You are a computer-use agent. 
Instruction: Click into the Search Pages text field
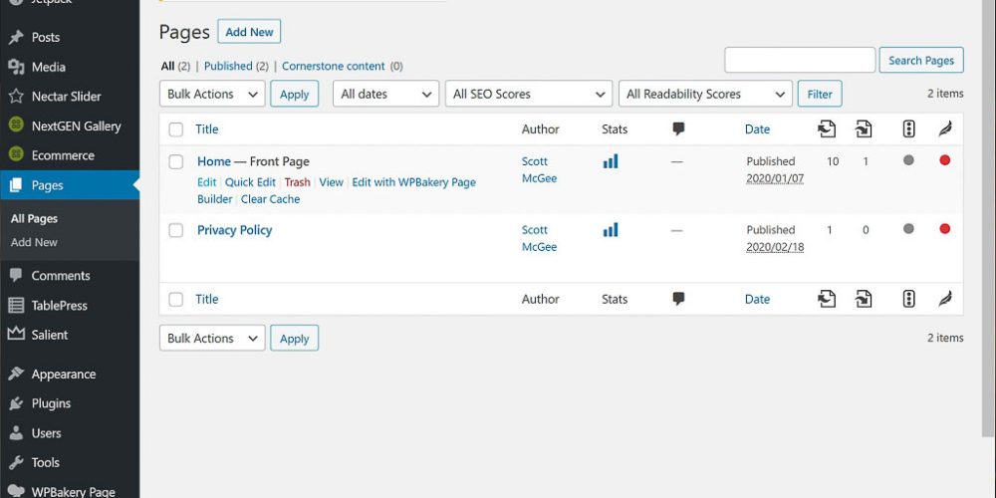799,60
